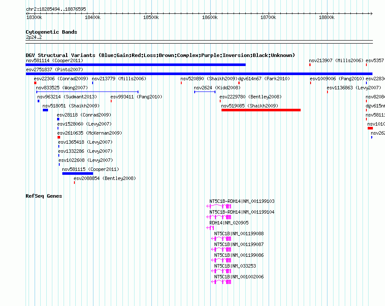This screenshot has height=306, width=385.
Task: Open the nsv2624 (Kidd2008) label
Action: pos(217,88)
